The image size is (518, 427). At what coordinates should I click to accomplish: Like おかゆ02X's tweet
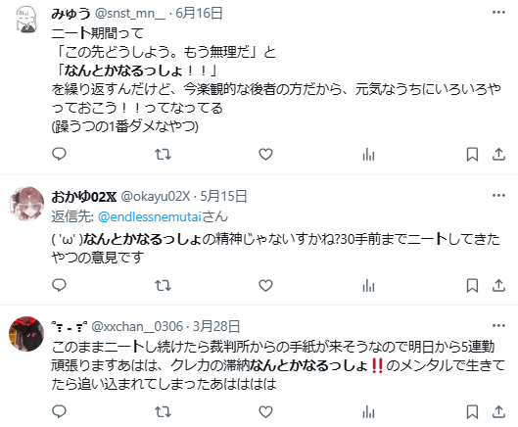[x=265, y=285]
